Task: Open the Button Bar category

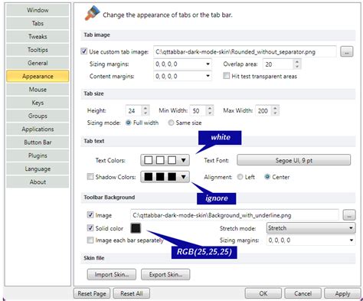Action: [38, 142]
